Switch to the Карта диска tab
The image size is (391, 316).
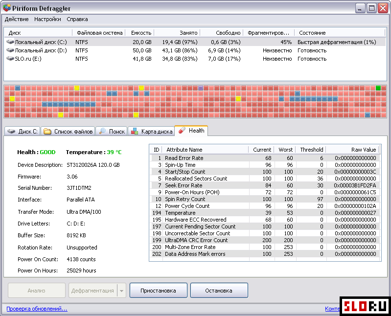[151, 131]
